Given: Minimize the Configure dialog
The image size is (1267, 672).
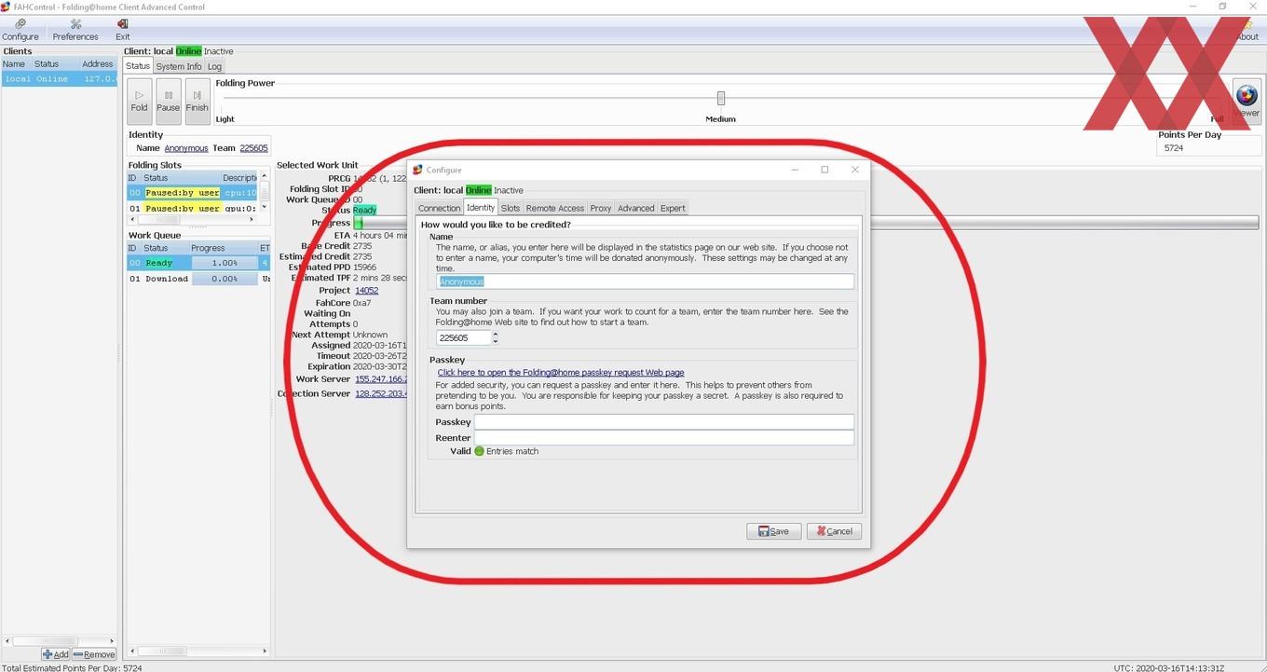Looking at the screenshot, I should (795, 170).
